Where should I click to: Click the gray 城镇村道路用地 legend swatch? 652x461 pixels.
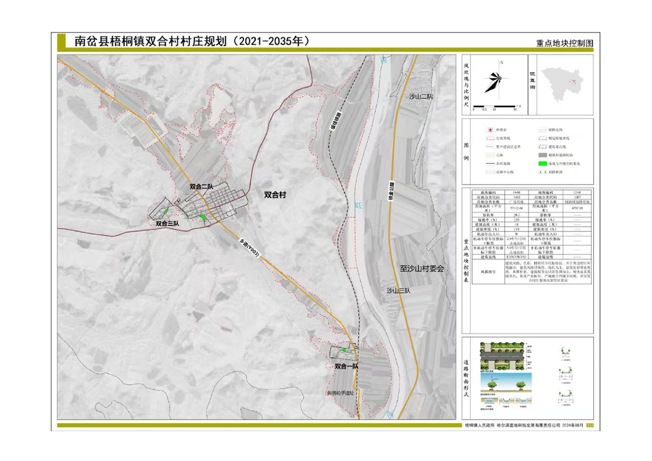(542, 156)
